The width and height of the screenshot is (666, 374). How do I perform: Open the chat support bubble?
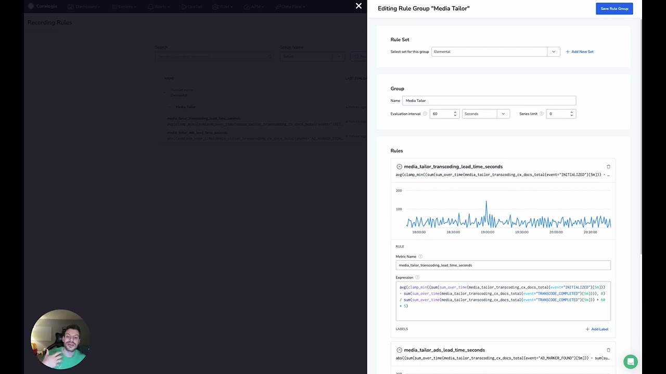(x=631, y=362)
